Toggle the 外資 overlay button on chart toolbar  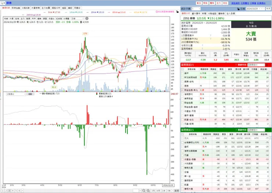click(x=11, y=18)
